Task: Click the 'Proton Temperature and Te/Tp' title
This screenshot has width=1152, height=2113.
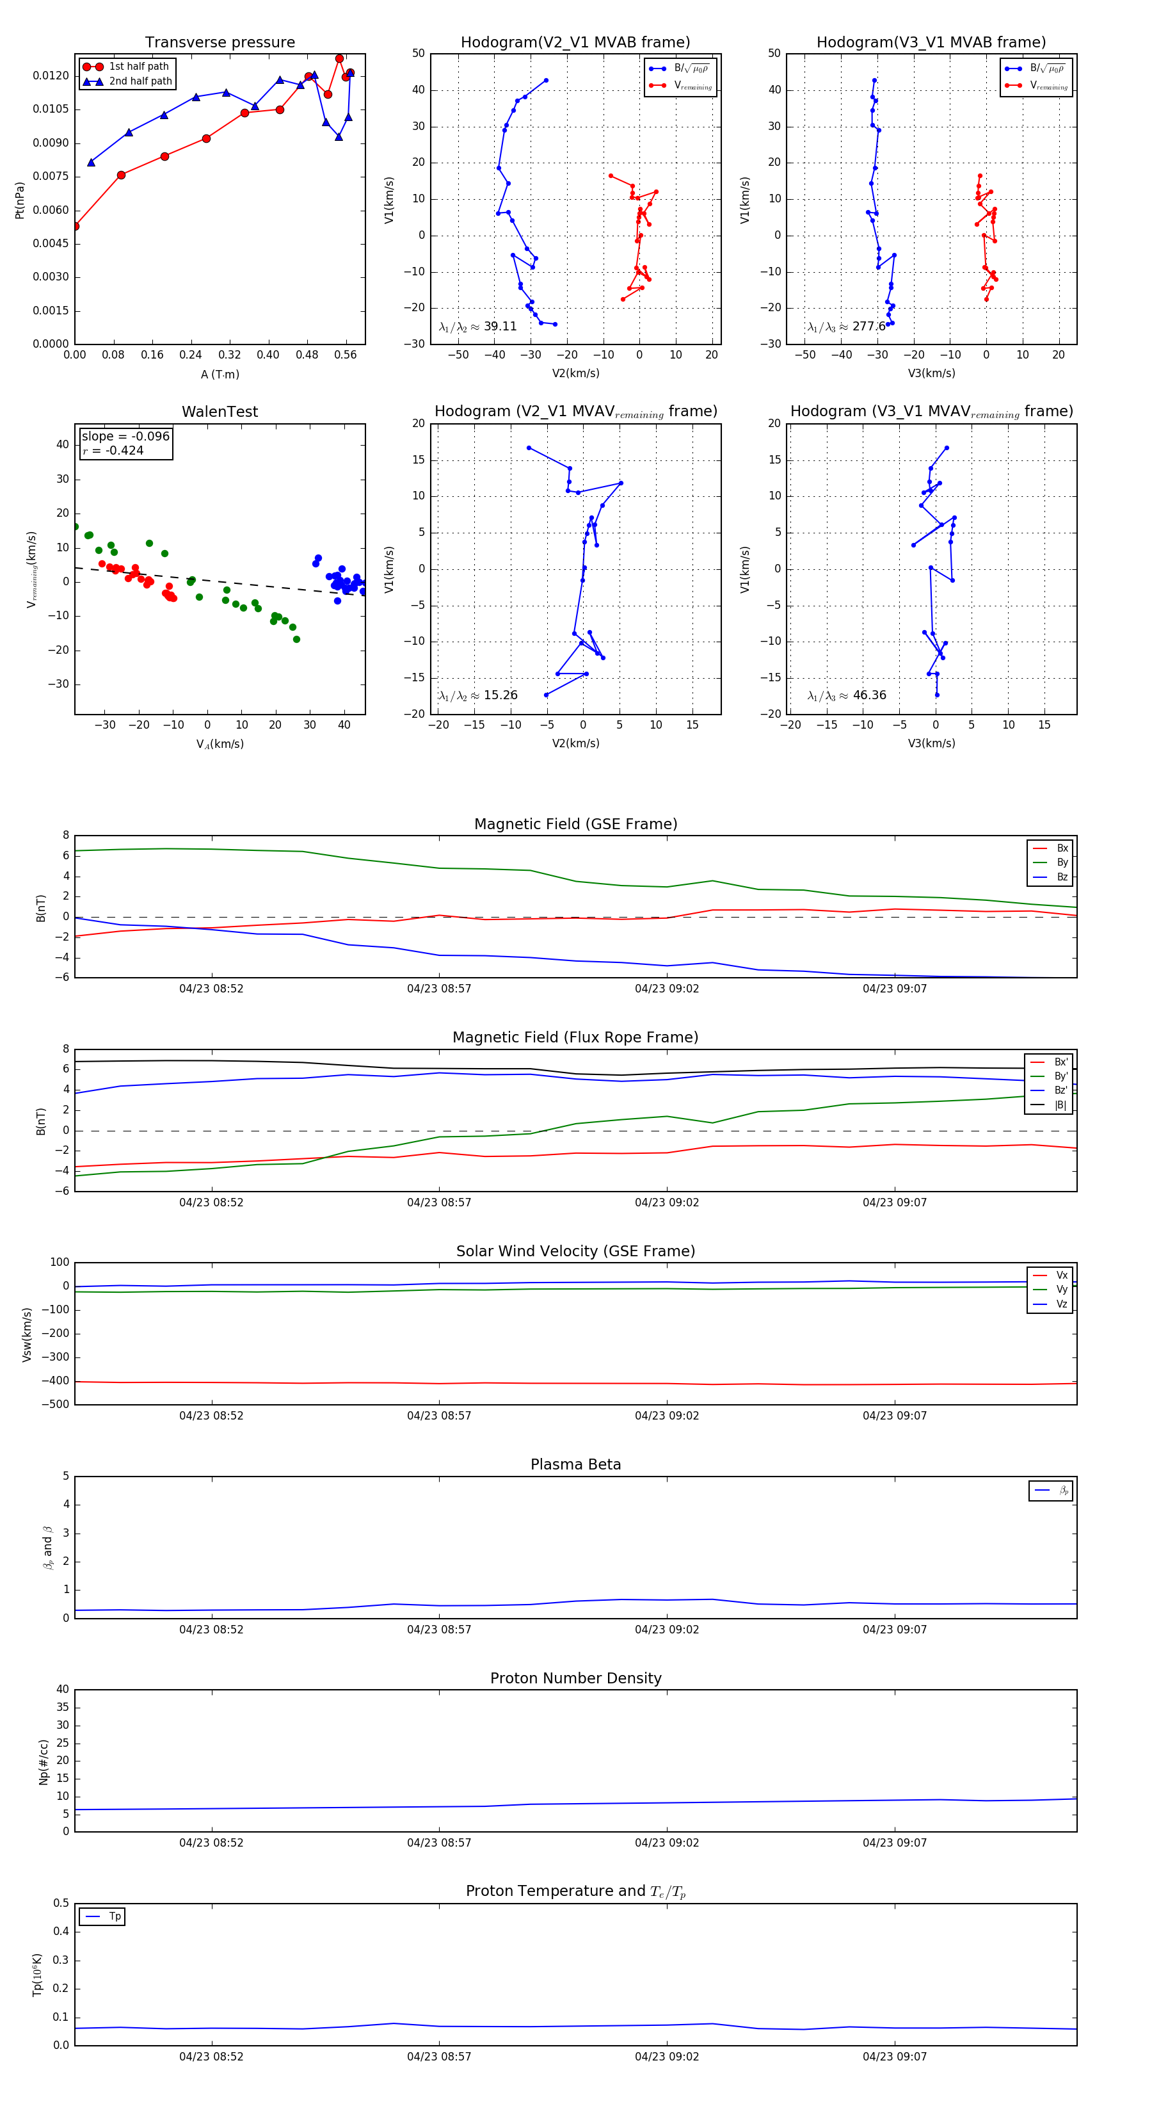Action: coord(575,1891)
